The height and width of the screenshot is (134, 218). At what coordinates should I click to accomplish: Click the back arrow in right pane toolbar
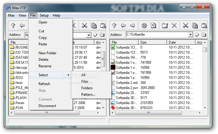tap(123, 25)
